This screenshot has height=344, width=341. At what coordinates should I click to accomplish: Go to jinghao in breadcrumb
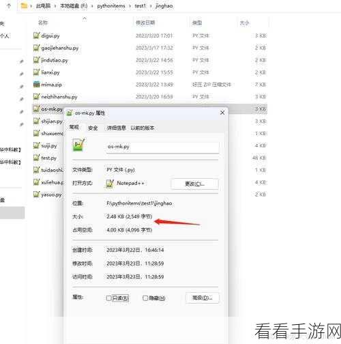tap(164, 6)
